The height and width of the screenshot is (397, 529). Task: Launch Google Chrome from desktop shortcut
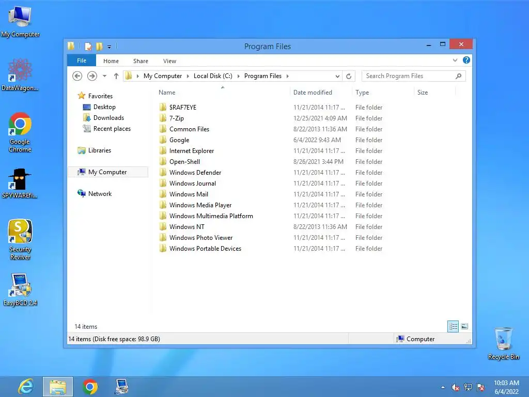20,132
